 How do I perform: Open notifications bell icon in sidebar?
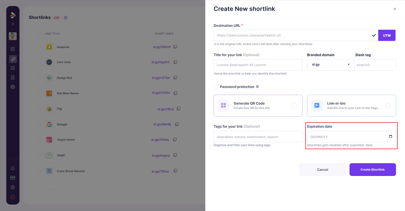pyautogui.click(x=13, y=168)
